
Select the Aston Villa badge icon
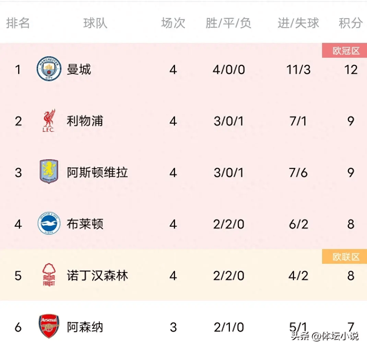coord(49,172)
